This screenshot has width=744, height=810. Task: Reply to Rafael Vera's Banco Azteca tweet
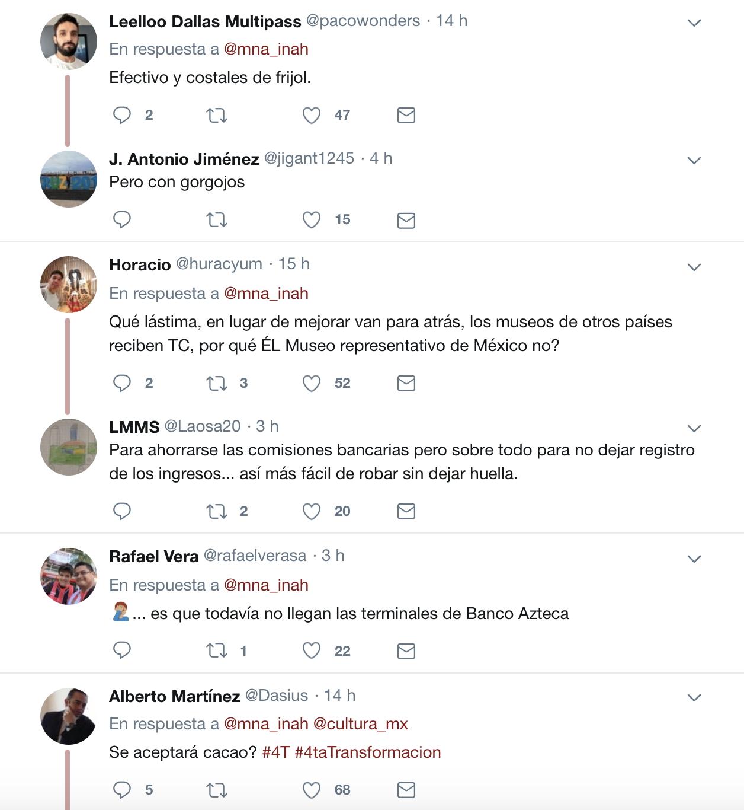122,650
